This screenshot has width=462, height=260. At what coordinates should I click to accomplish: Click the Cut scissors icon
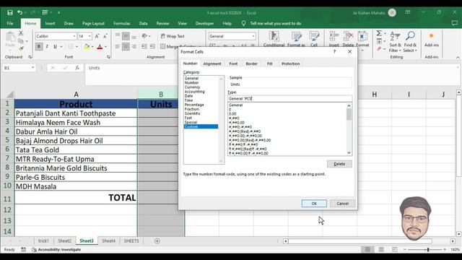point(21,33)
